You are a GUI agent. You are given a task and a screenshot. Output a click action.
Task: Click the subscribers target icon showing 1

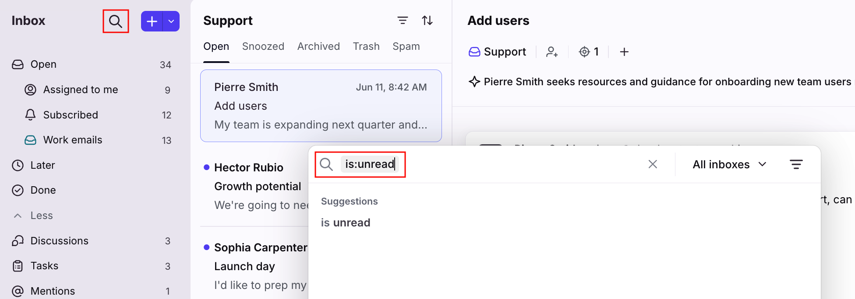pos(589,52)
